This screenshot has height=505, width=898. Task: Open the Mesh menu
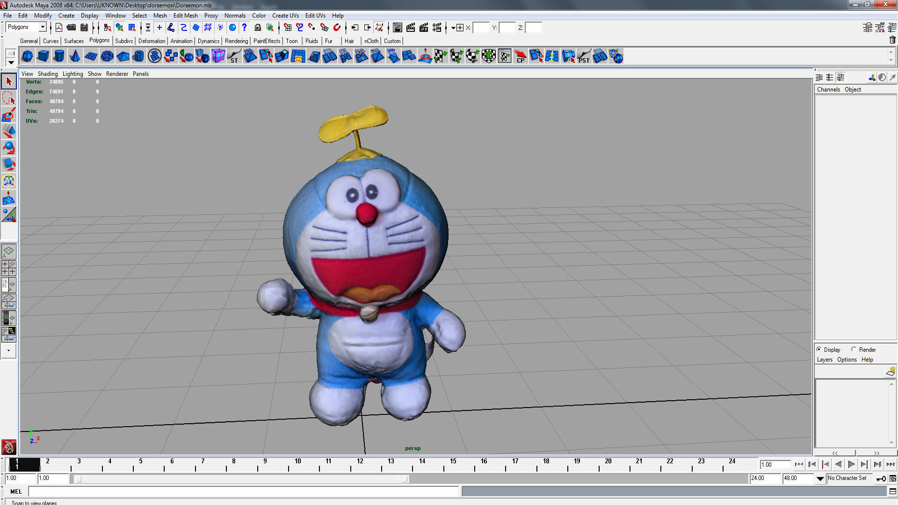pos(160,15)
